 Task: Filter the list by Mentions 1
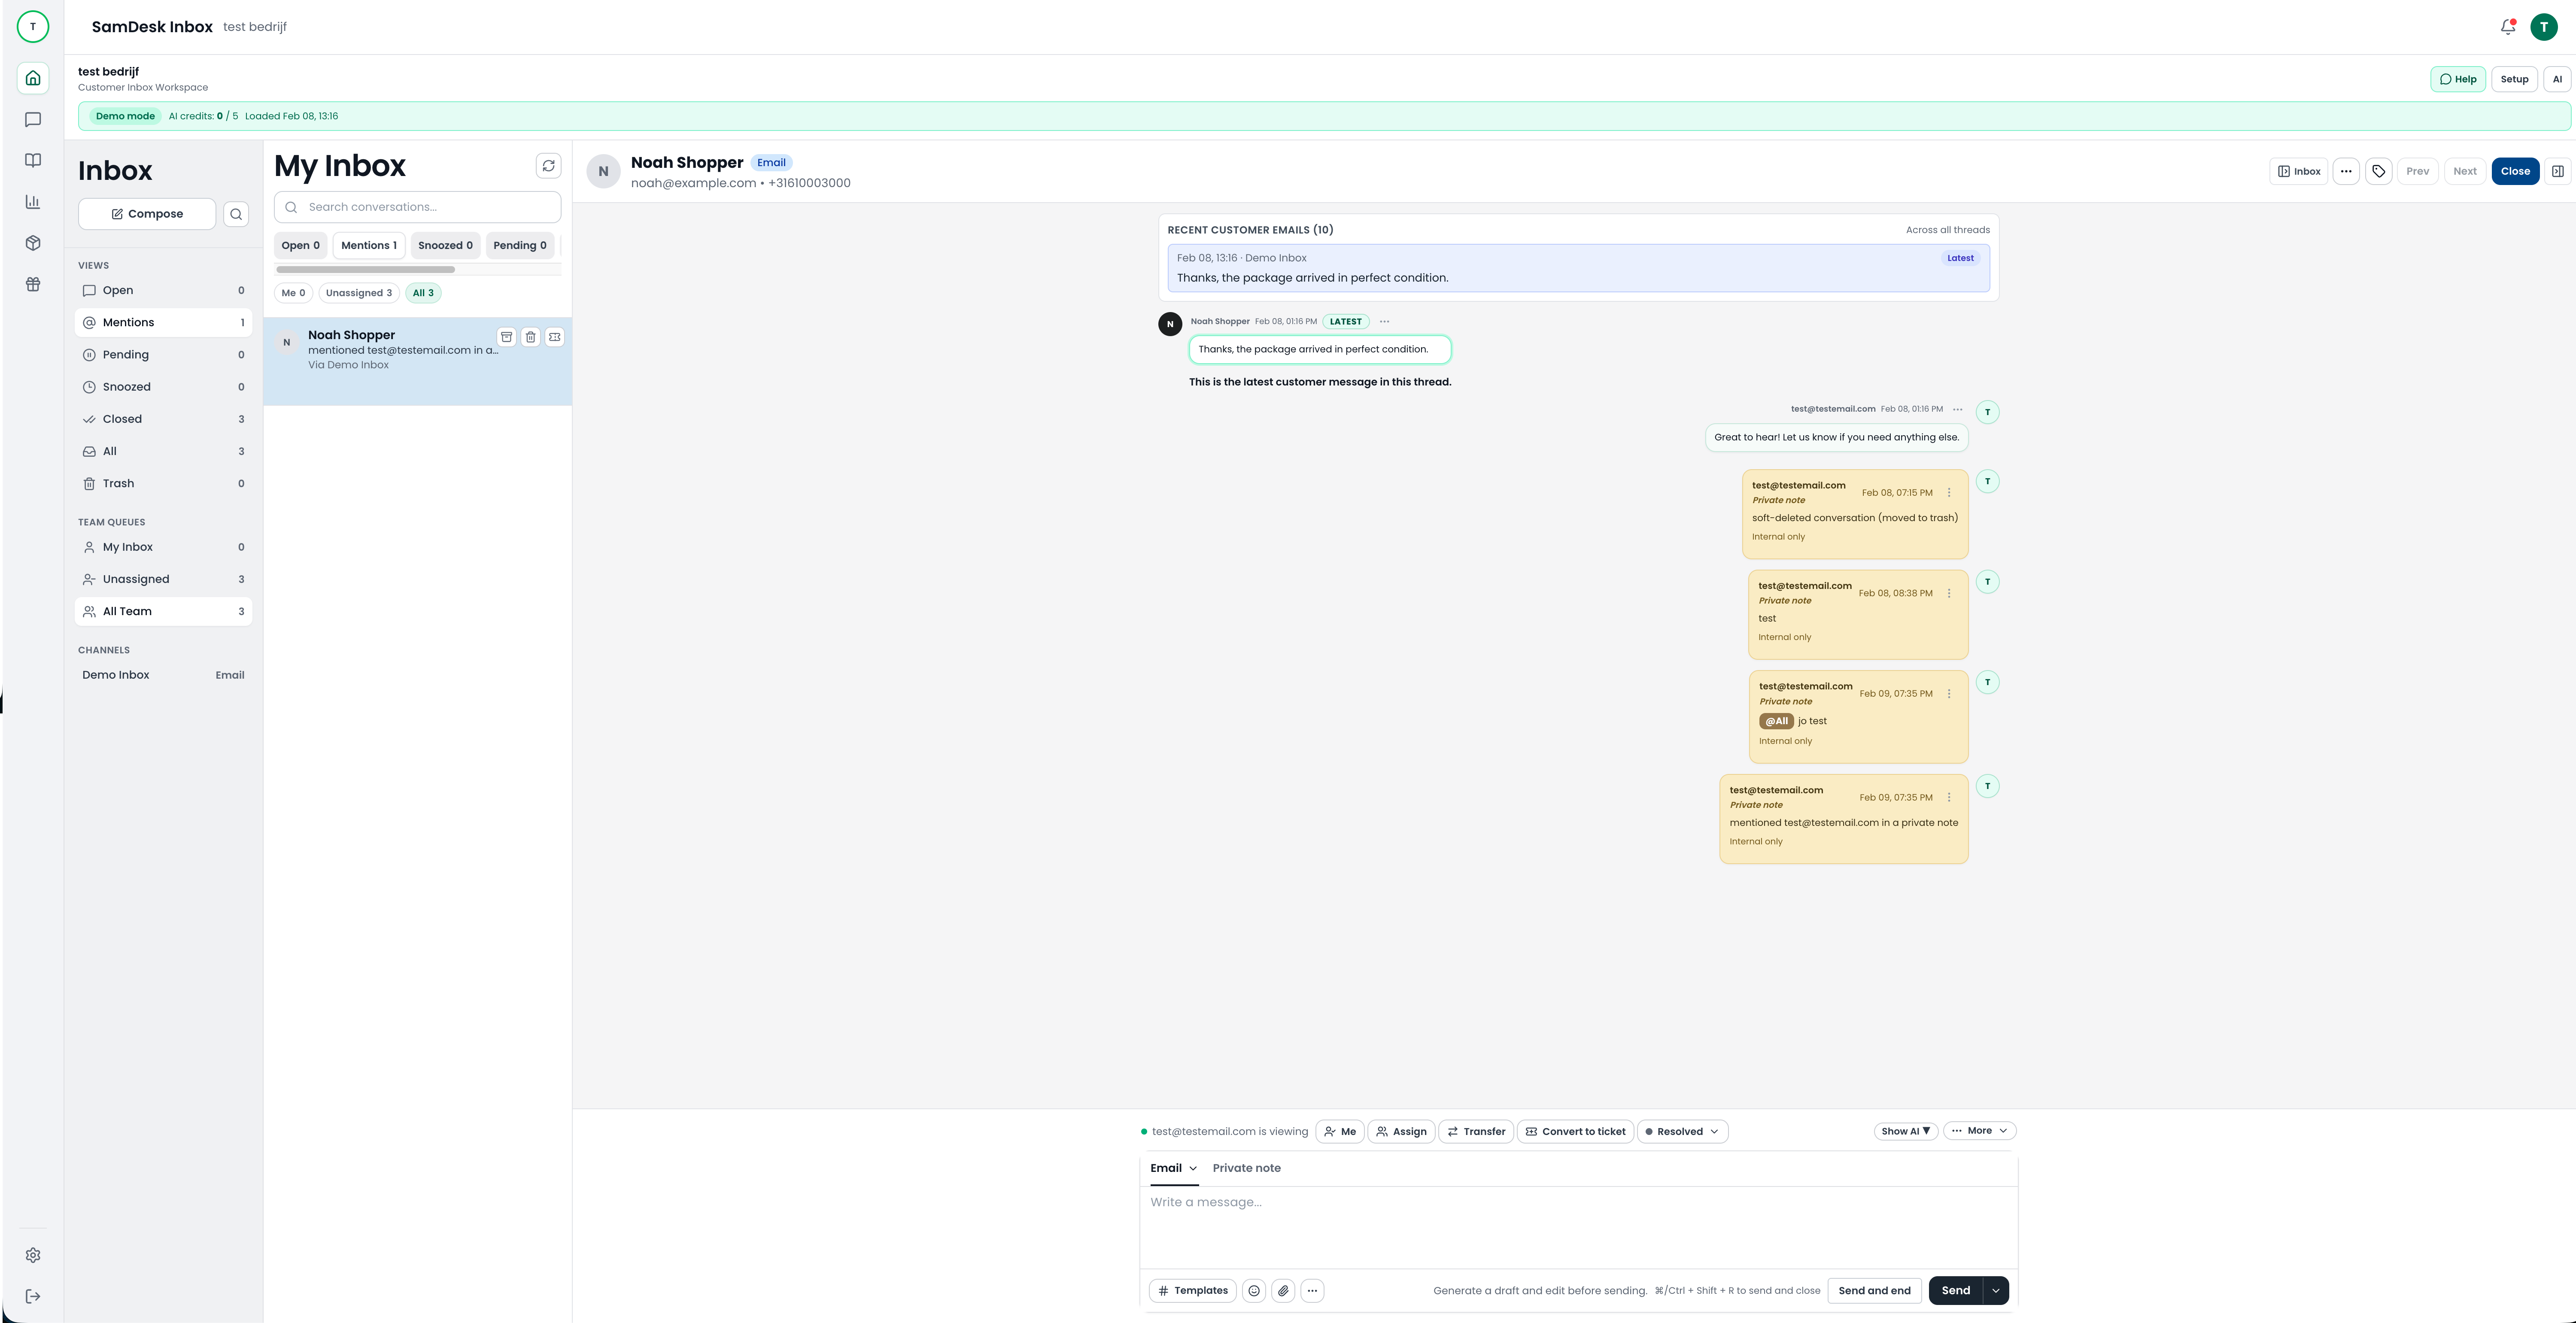(368, 245)
